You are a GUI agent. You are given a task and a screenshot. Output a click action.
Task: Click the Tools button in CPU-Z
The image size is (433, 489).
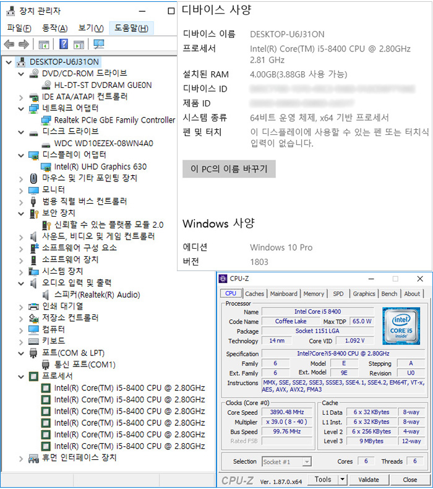click(323, 479)
